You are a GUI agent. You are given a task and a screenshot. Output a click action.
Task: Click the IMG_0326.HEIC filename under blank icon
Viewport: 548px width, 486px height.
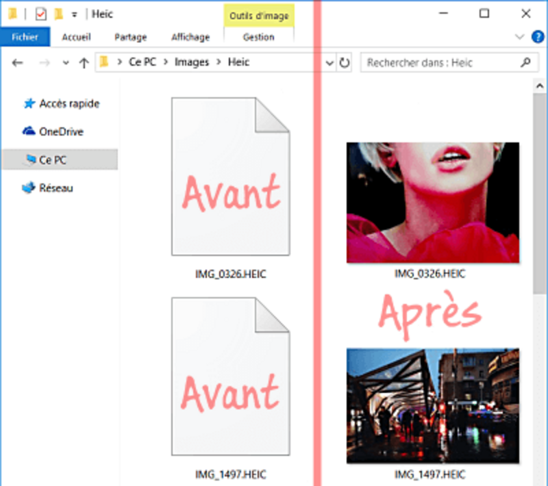(x=231, y=274)
